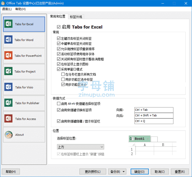Open the 语言(L) menu
Image resolution: width=192 pixels, height=177 pixels.
click(7, 9)
